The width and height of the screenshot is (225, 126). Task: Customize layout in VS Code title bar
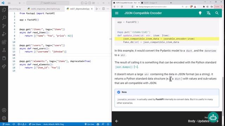93,3
